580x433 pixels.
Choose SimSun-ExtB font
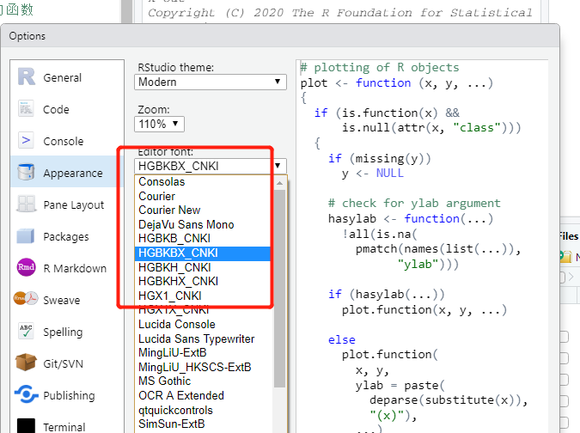[205, 424]
